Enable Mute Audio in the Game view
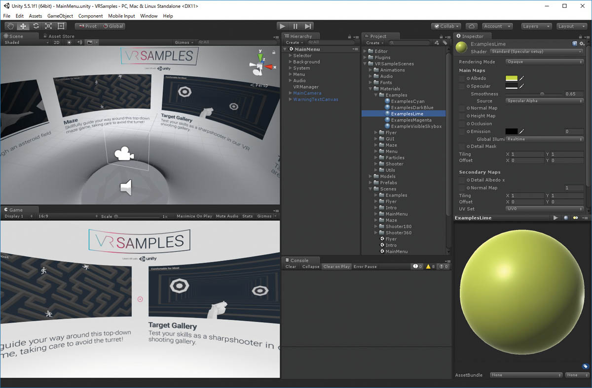Screen dimensions: 592x388 point(227,216)
